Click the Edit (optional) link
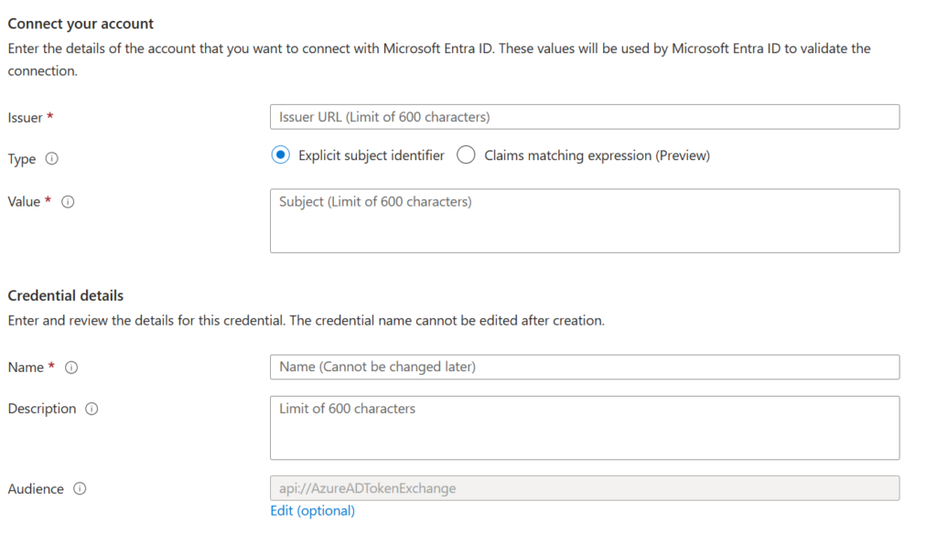Viewport: 937px width, 544px height. (312, 510)
